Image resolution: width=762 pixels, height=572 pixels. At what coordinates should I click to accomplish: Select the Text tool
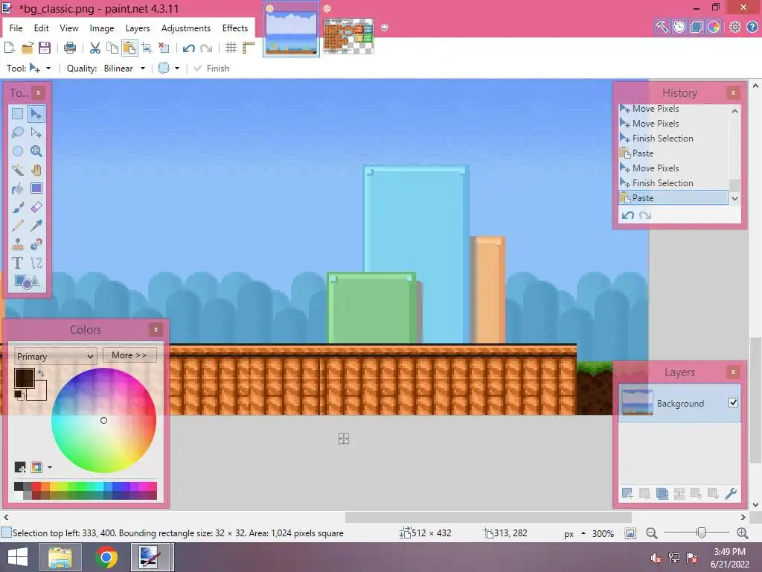point(18,263)
